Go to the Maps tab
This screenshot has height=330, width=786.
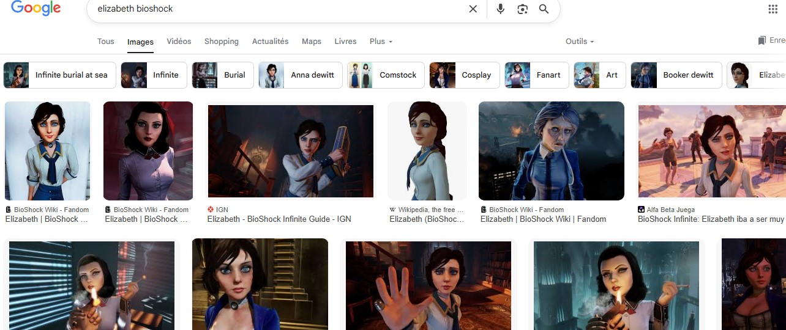312,42
